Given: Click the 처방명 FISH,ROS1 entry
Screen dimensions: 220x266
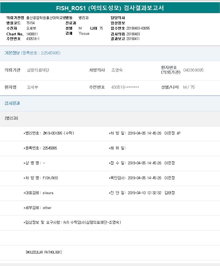Looking at the screenshot, I should (50, 178).
